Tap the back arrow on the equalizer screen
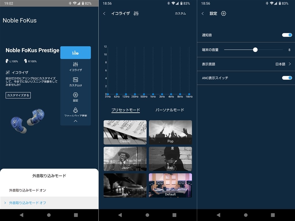Screen dimensions: 295x221 [x=104, y=13]
